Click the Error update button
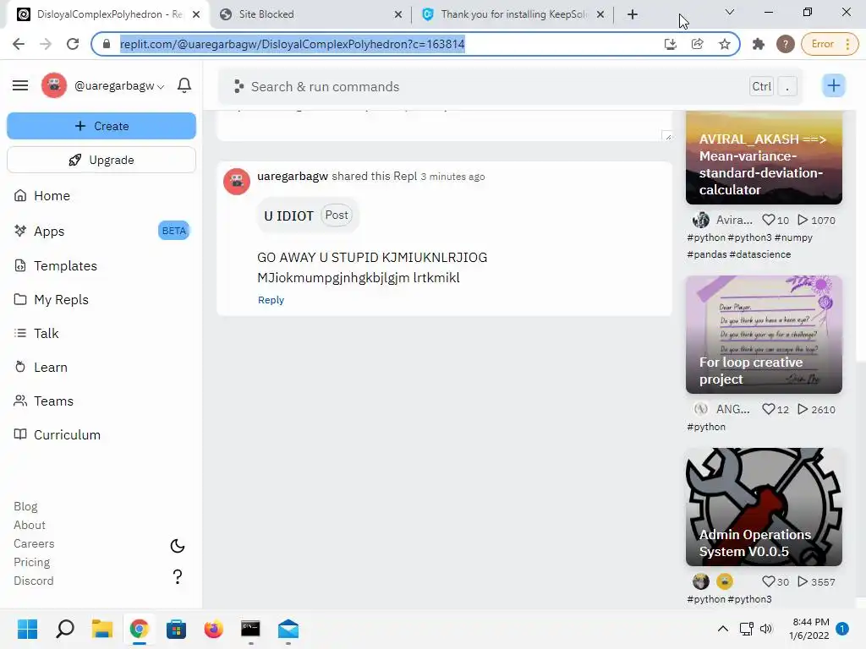The image size is (866, 649). pos(830,44)
